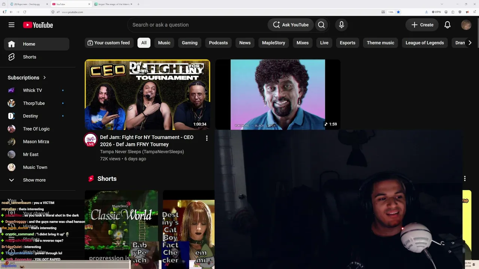Start voice search with the microphone
This screenshot has height=269, width=479.
pyautogui.click(x=341, y=25)
